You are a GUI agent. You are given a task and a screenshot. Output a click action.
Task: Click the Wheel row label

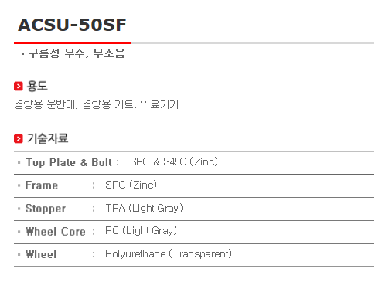(41, 254)
